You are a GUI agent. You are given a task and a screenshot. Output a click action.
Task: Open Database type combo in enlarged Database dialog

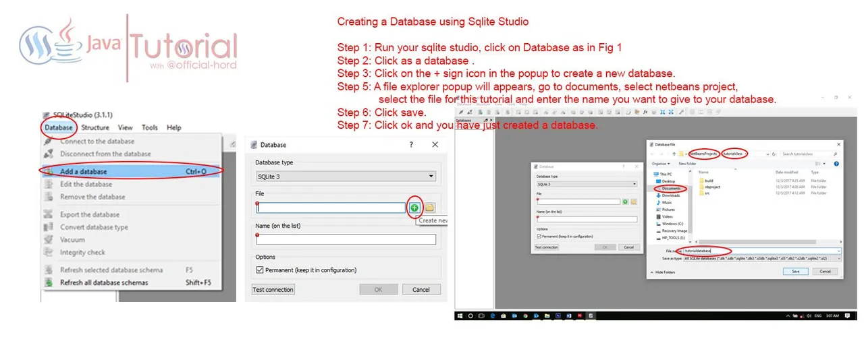tap(346, 177)
